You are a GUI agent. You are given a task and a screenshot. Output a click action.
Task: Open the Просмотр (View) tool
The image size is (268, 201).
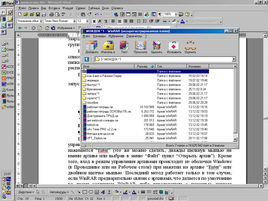[x=140, y=47]
